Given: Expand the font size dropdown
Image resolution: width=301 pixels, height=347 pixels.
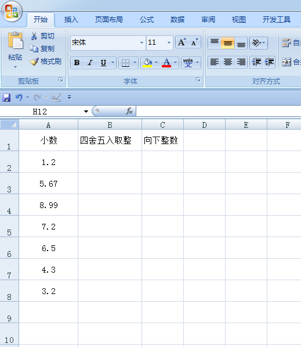Looking at the screenshot, I should pos(169,42).
